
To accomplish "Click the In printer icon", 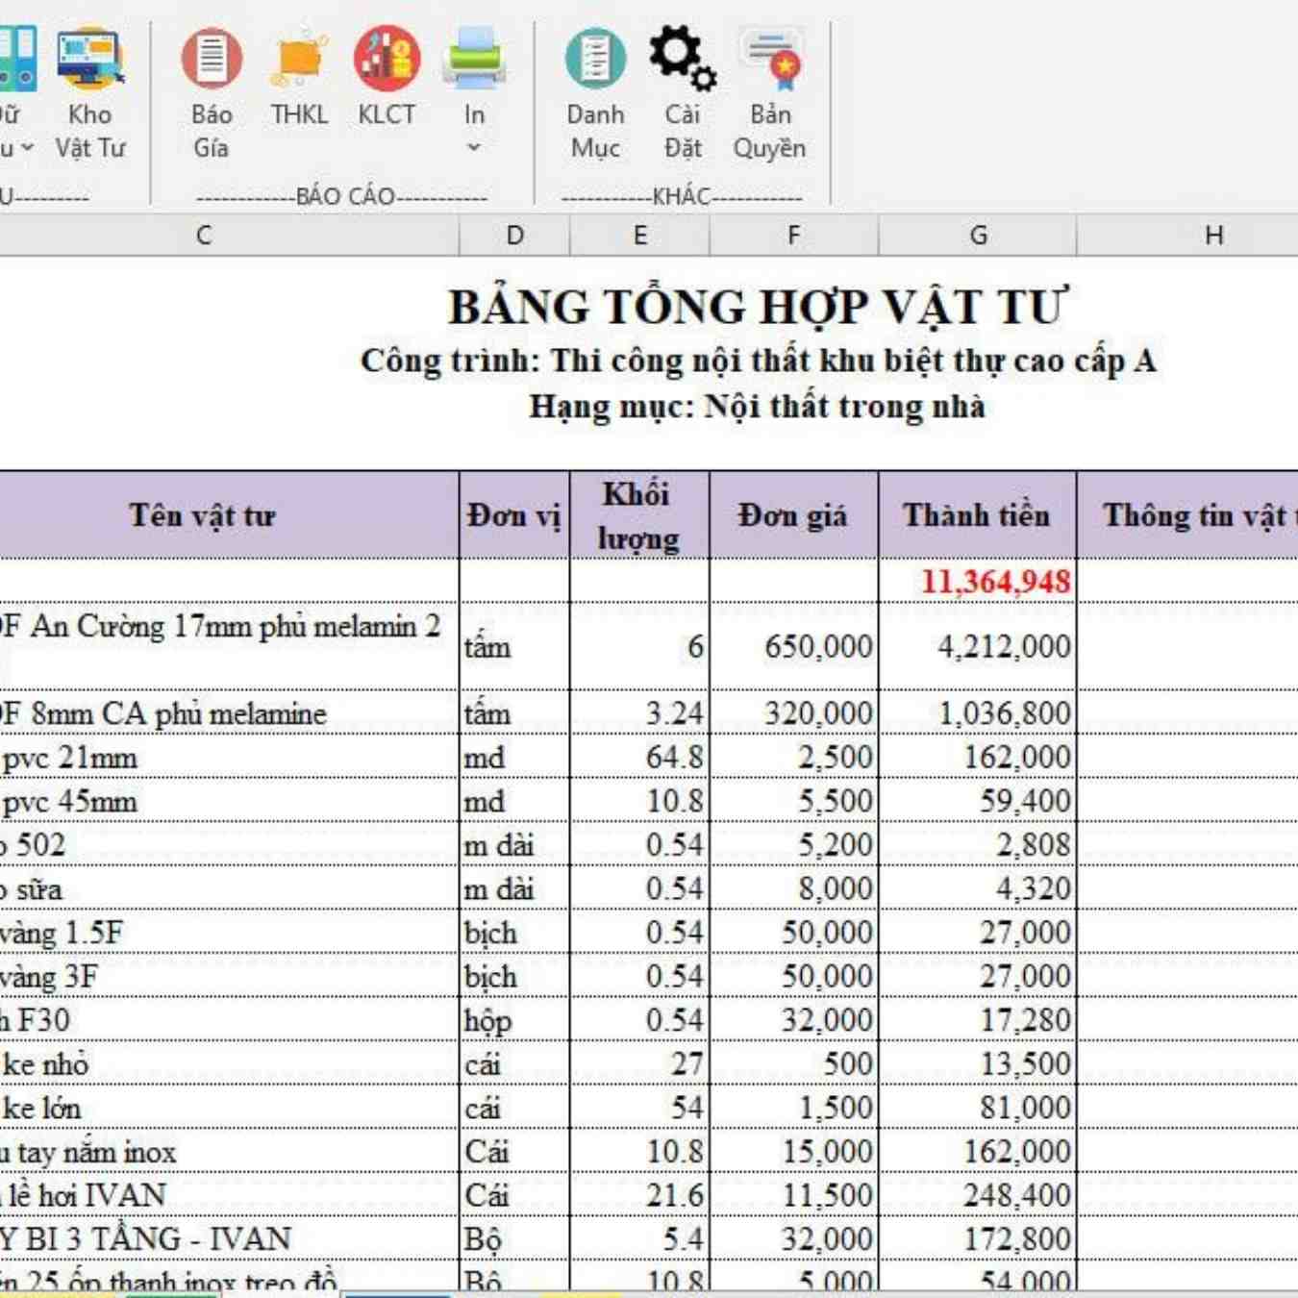I will tap(474, 60).
